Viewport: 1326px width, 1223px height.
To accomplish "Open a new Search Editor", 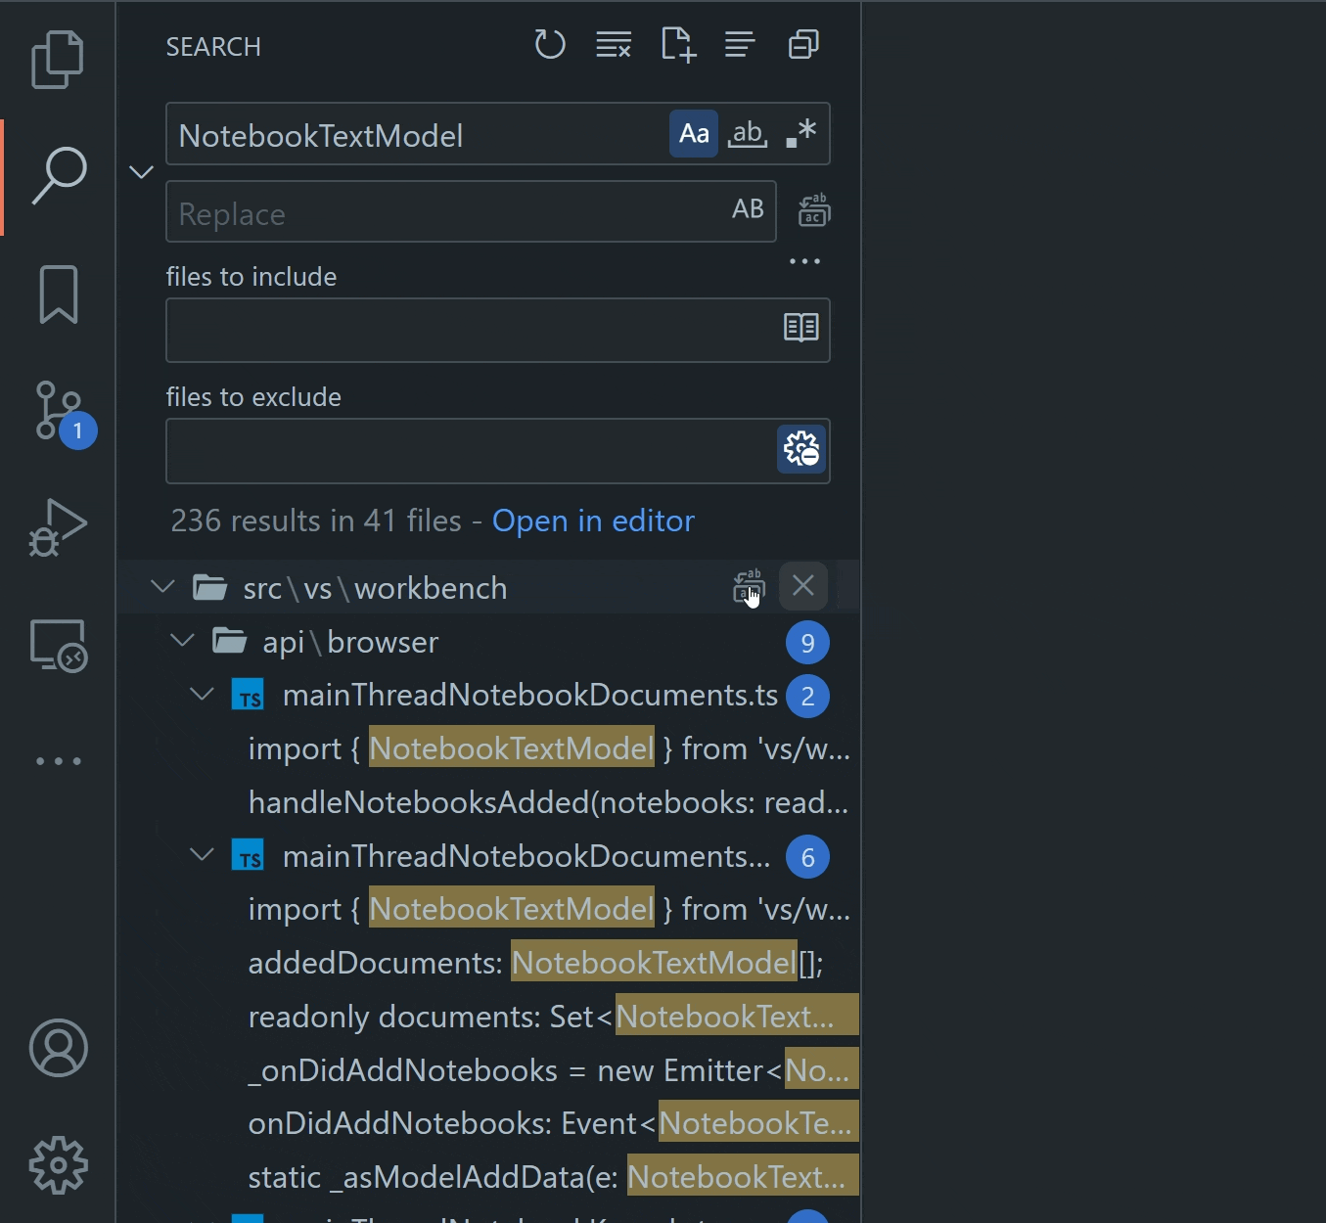I will click(678, 44).
